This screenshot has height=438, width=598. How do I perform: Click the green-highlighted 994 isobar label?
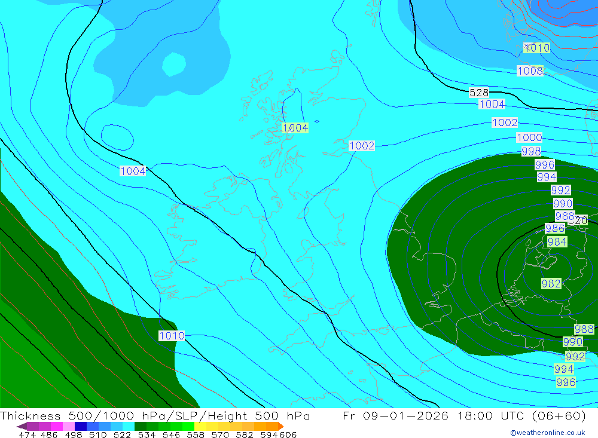564,369
